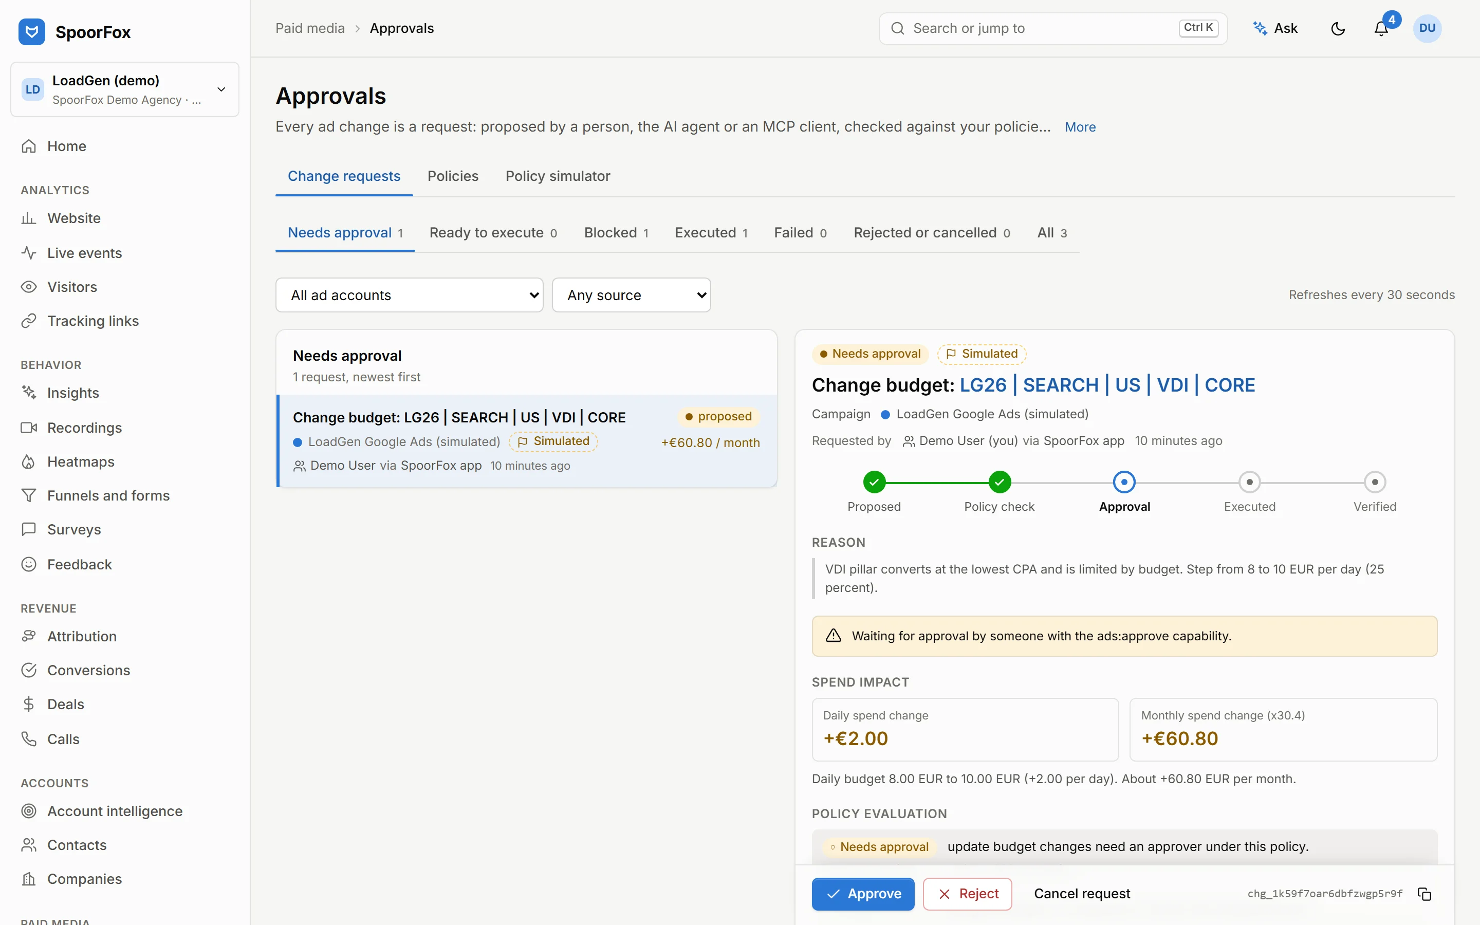The width and height of the screenshot is (1480, 925).
Task: Click the SpoorFox shield logo icon
Action: (x=32, y=32)
